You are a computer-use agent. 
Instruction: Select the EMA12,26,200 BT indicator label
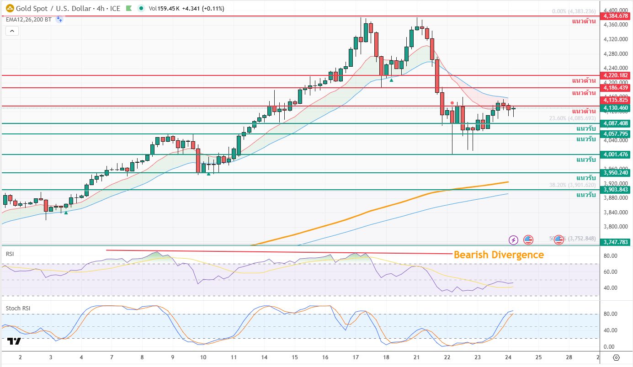pyautogui.click(x=28, y=19)
